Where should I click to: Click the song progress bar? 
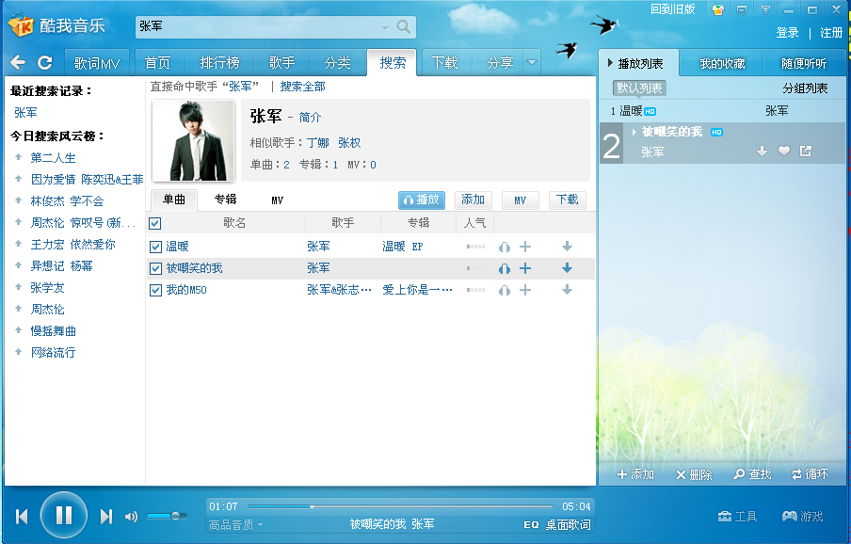tap(400, 506)
